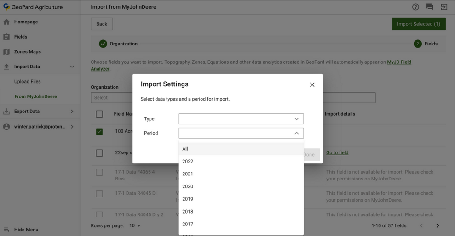Click the Back button

(x=102, y=24)
